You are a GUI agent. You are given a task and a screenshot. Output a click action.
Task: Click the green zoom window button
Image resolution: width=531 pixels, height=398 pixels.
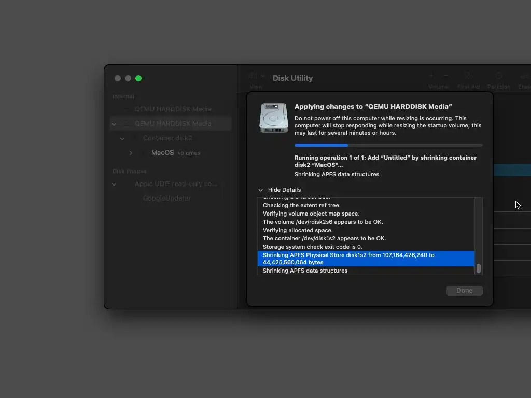click(x=138, y=78)
